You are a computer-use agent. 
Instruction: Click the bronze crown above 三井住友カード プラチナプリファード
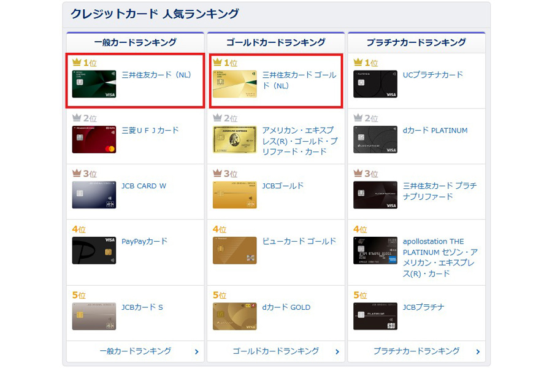coord(358,173)
